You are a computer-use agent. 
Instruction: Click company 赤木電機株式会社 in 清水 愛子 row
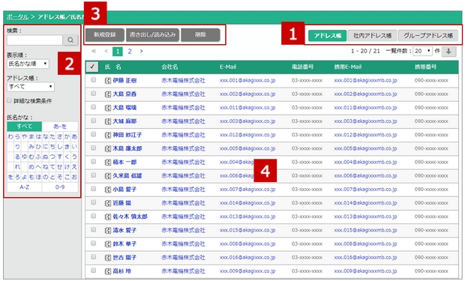click(183, 231)
